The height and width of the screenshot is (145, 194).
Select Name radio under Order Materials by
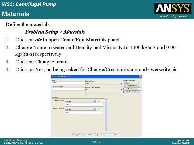pyautogui.click(x=125, y=83)
